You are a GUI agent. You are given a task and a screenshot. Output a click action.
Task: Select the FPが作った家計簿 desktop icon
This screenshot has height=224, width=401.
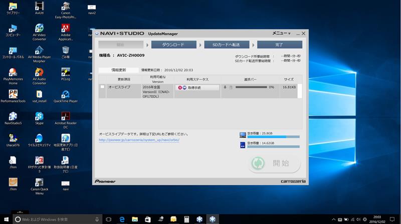pyautogui.click(x=39, y=164)
